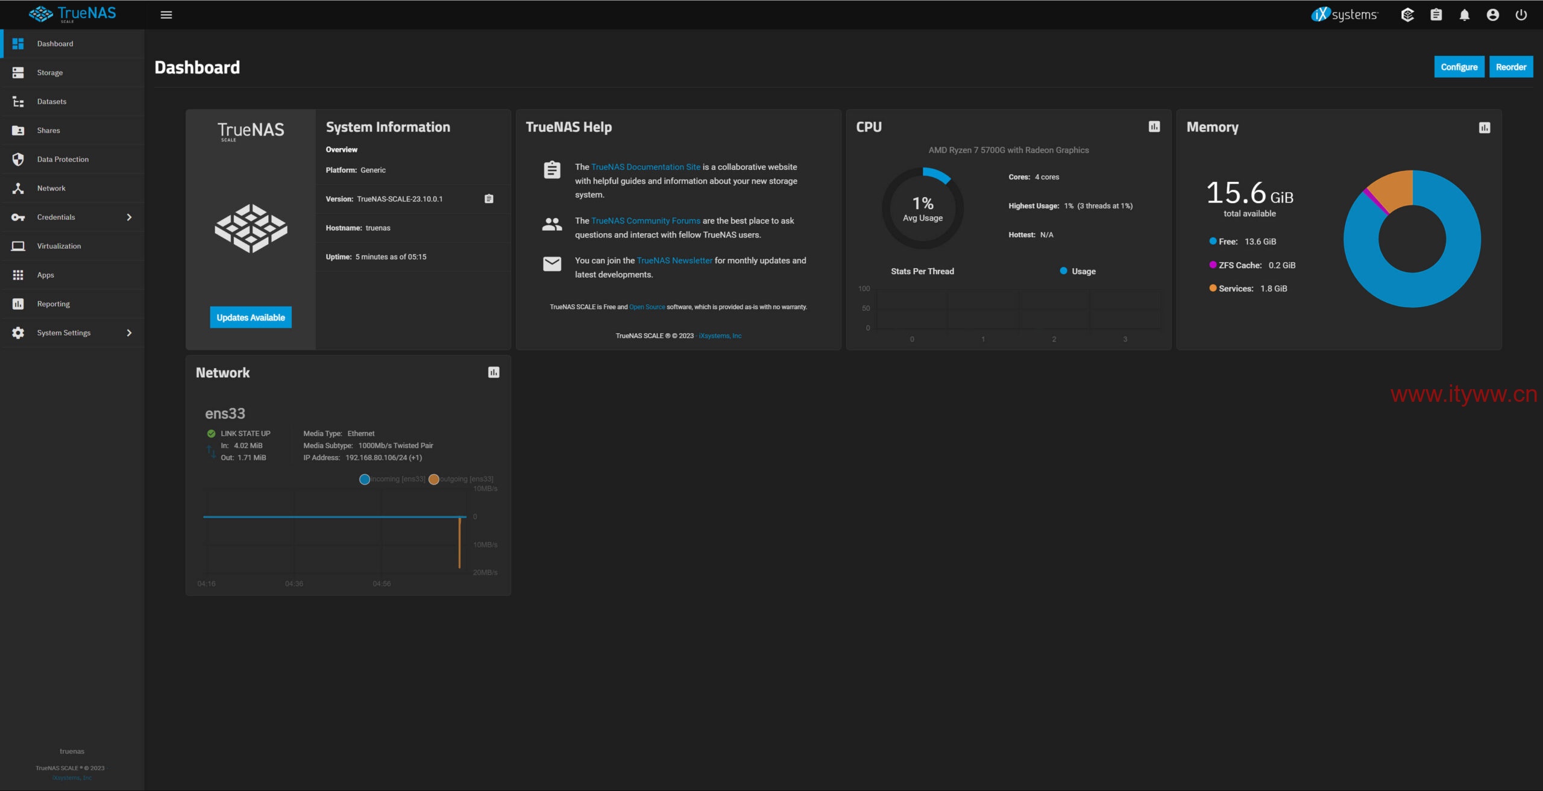Click the Apps grid icon
Image resolution: width=1543 pixels, height=791 pixels.
tap(18, 275)
